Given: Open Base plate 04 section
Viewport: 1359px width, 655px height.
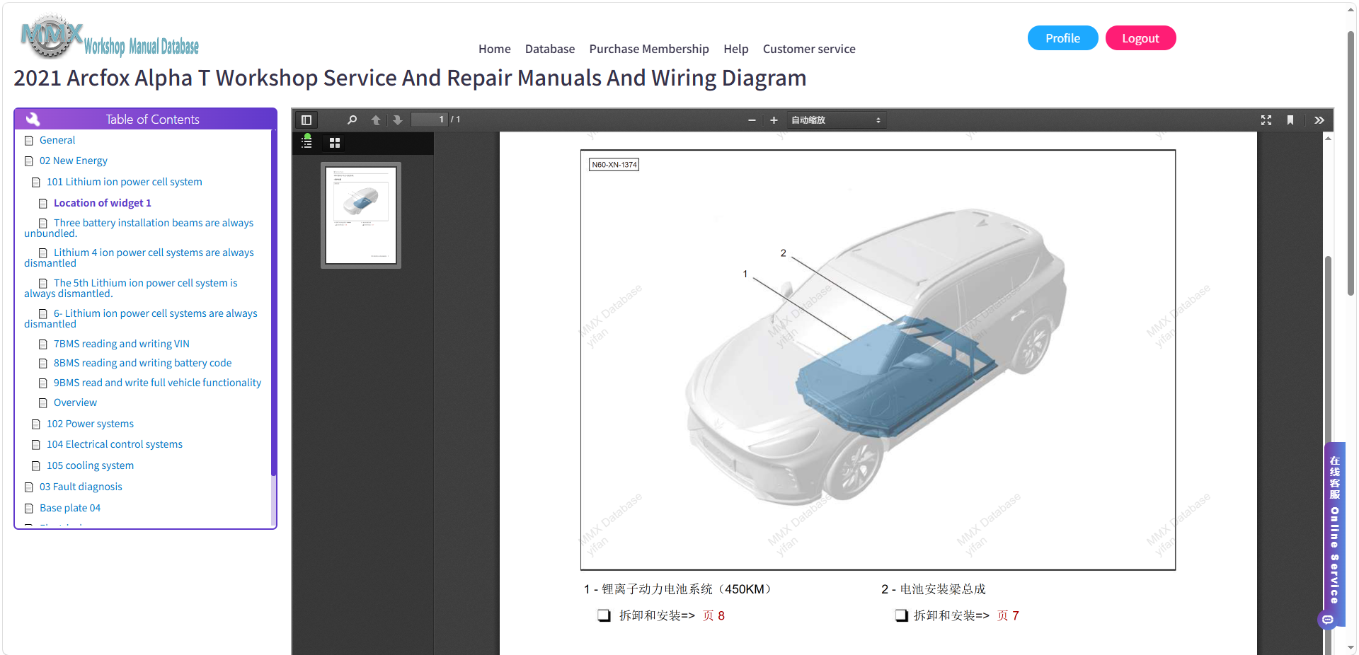Looking at the screenshot, I should (x=70, y=508).
